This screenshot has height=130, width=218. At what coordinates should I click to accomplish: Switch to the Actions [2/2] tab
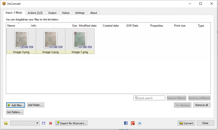[35, 13]
